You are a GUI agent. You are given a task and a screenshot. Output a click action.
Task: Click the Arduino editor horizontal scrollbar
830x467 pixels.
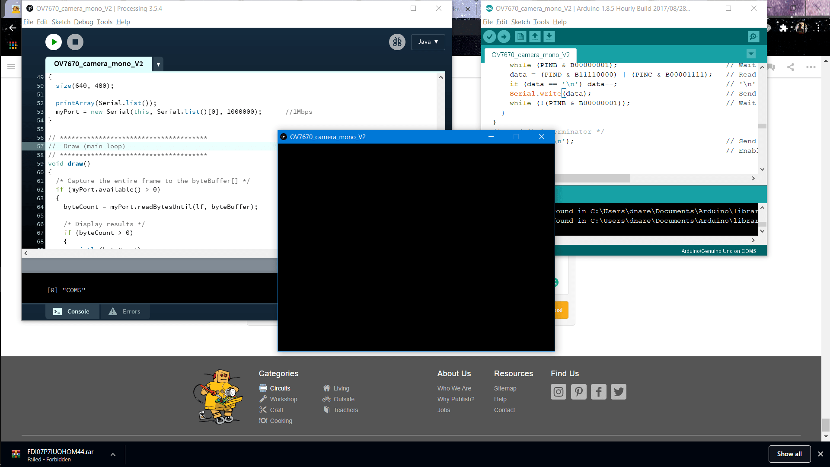(x=592, y=179)
